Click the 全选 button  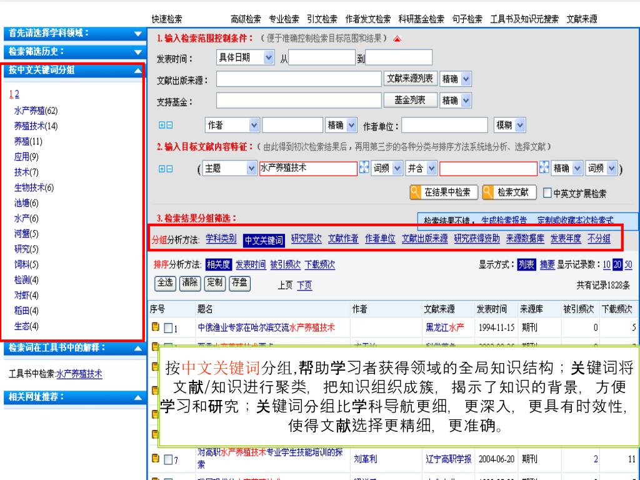pos(165,283)
